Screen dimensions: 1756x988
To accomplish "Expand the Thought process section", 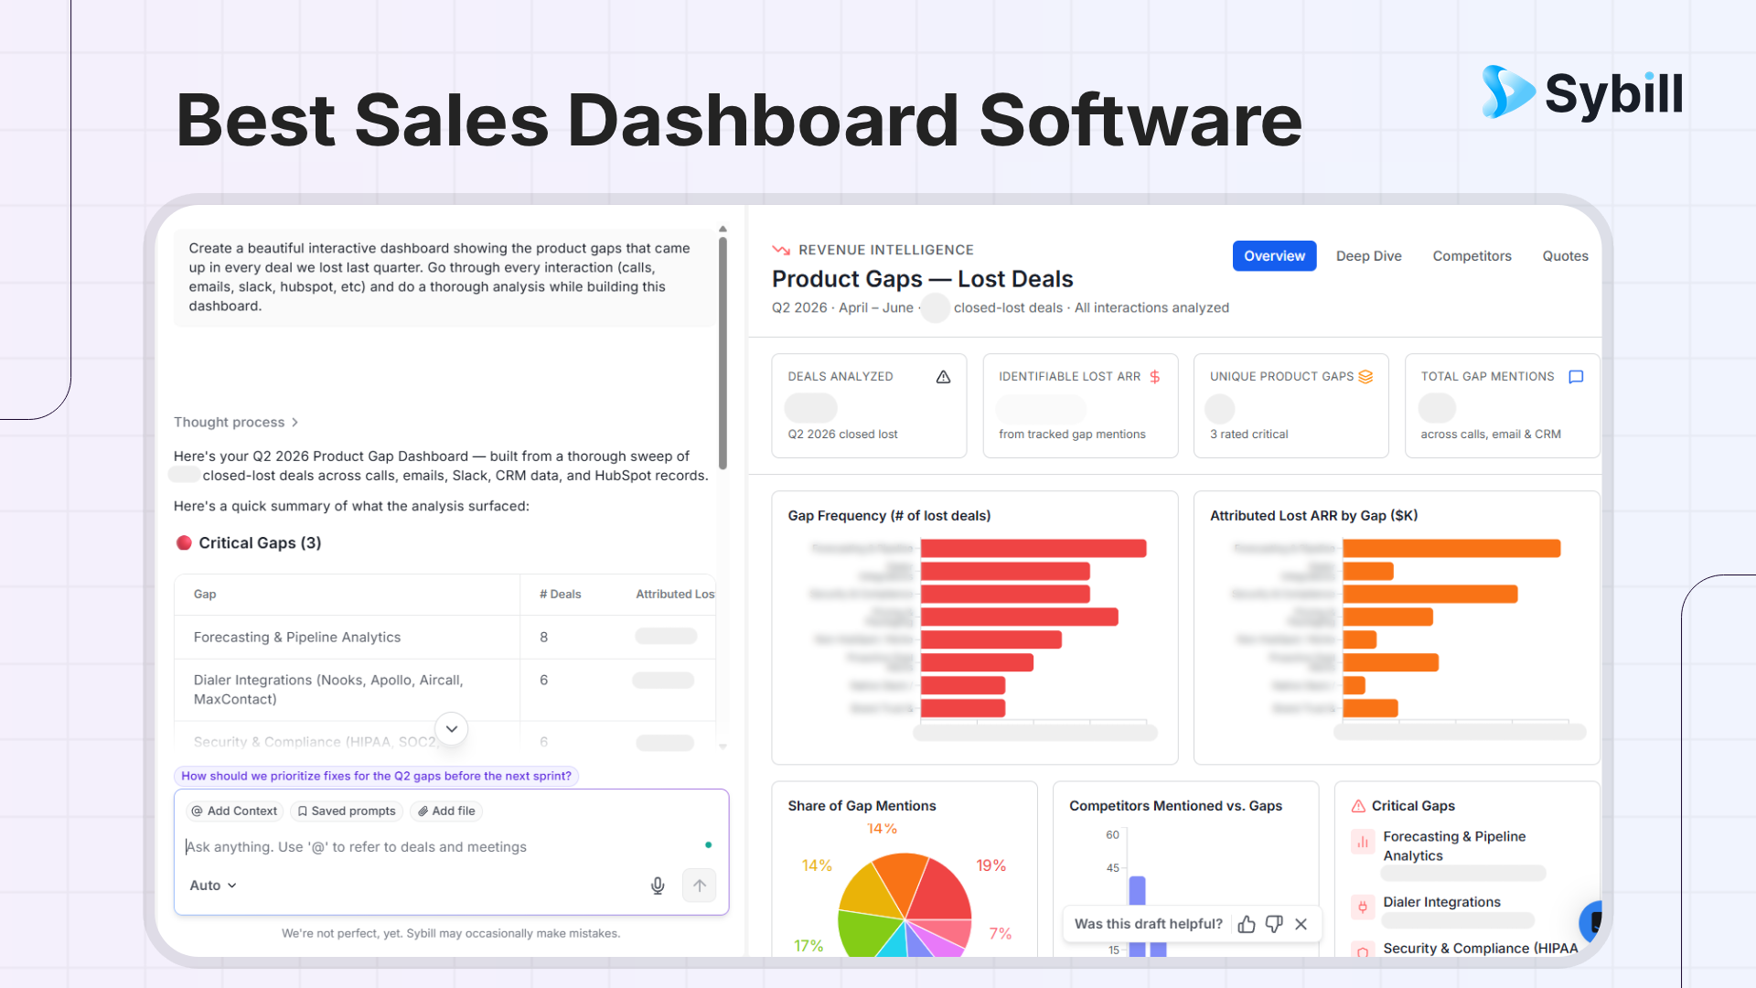I will point(236,422).
